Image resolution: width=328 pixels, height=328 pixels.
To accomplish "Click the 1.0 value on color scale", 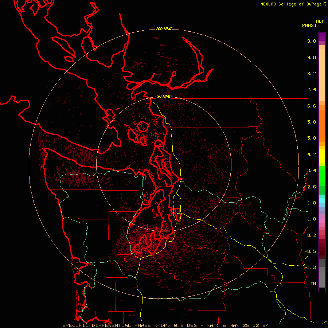I will (312, 219).
